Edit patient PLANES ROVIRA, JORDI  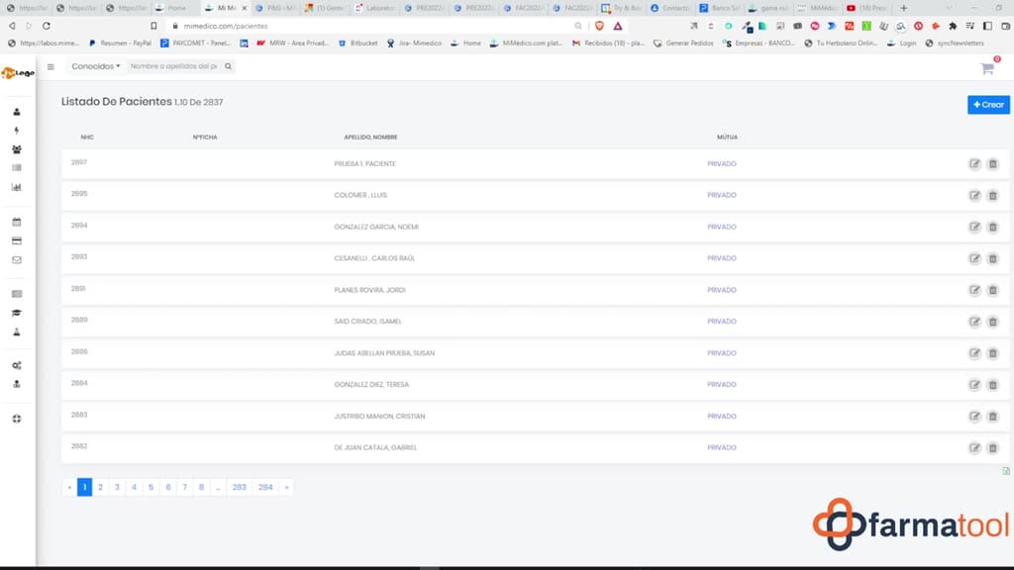coord(974,290)
